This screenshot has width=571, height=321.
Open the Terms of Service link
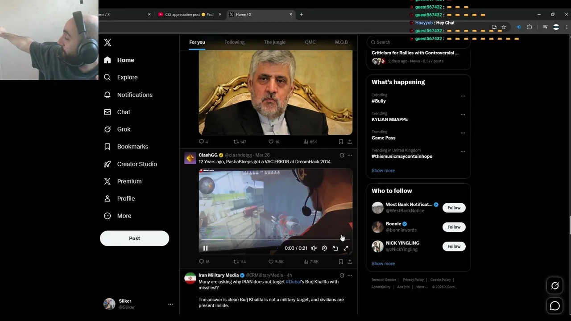[x=384, y=280]
